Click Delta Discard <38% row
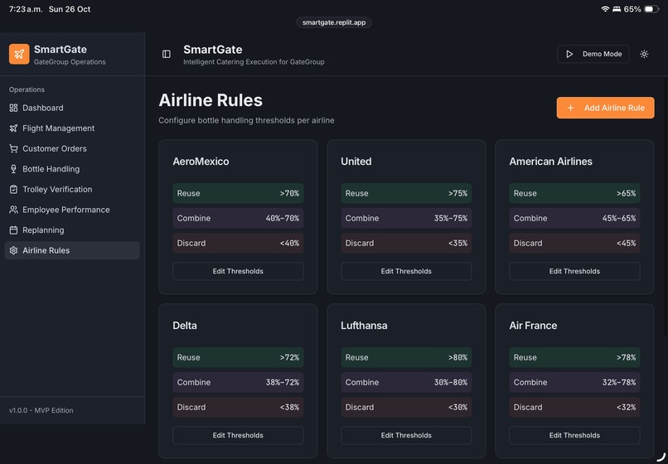 pos(238,408)
